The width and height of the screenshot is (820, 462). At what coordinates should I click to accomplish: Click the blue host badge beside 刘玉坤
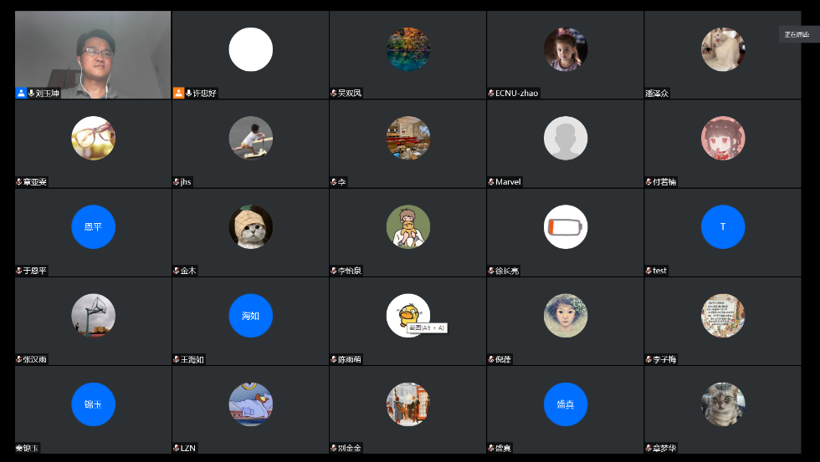pyautogui.click(x=22, y=94)
